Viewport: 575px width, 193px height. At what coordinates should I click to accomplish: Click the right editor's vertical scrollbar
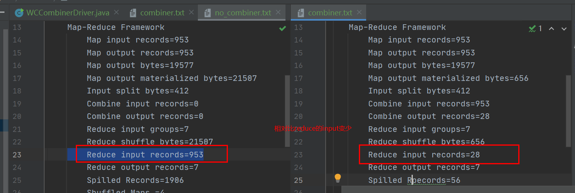point(569,111)
